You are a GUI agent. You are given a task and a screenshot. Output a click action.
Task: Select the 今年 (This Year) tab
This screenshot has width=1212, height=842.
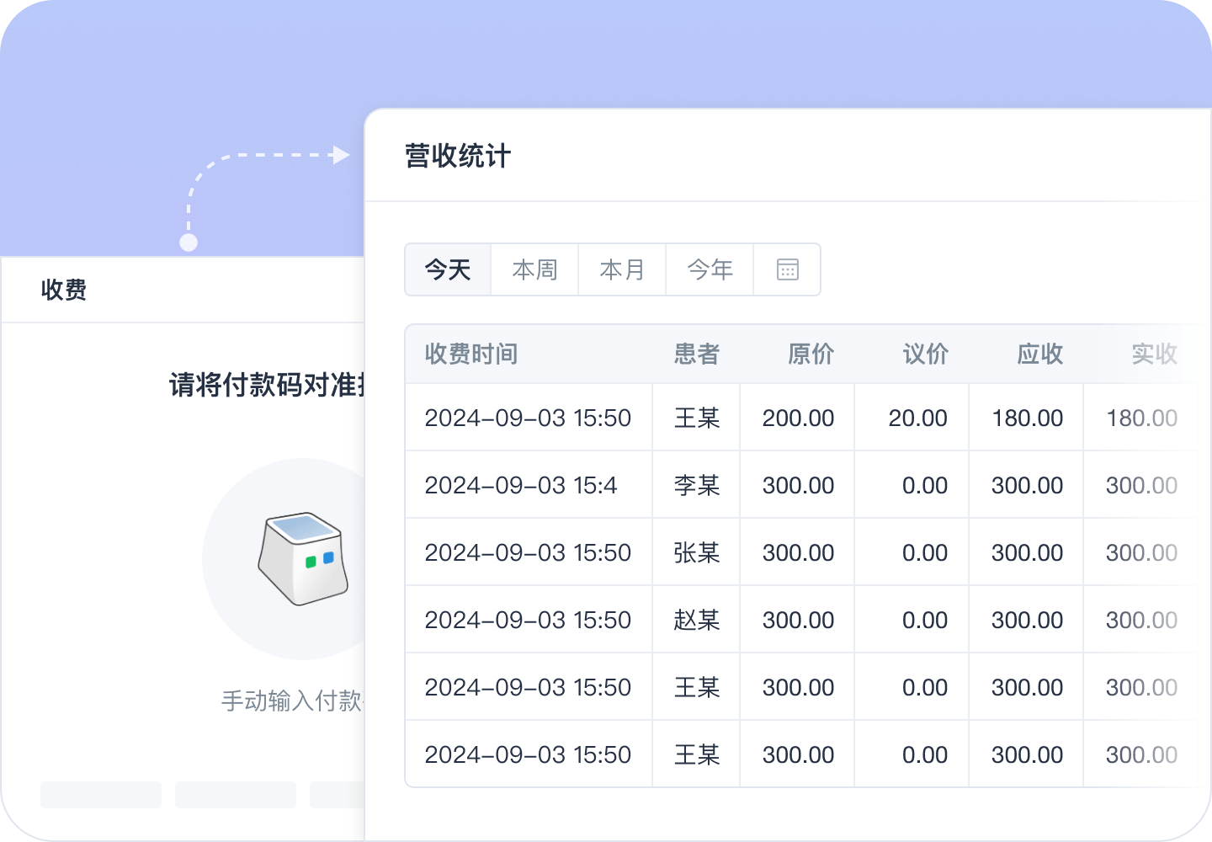tap(709, 269)
